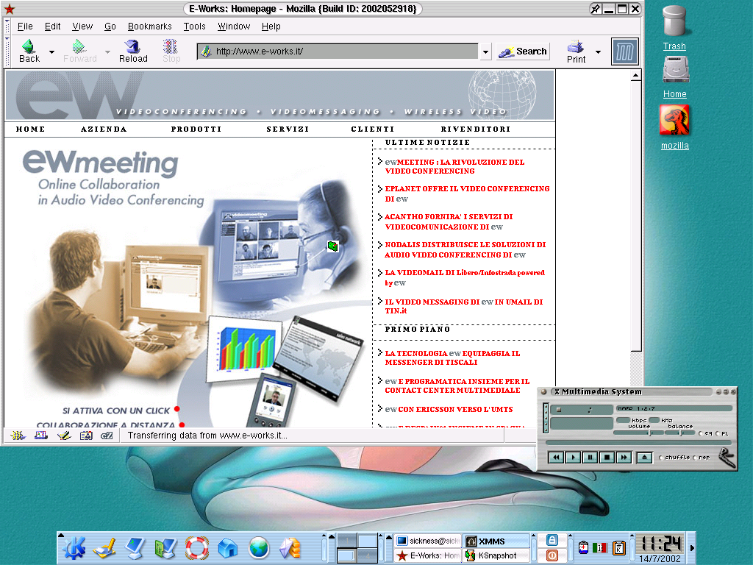Image resolution: width=753 pixels, height=565 pixels.
Task: Open the lifesaver Help panel icon
Action: (x=197, y=547)
